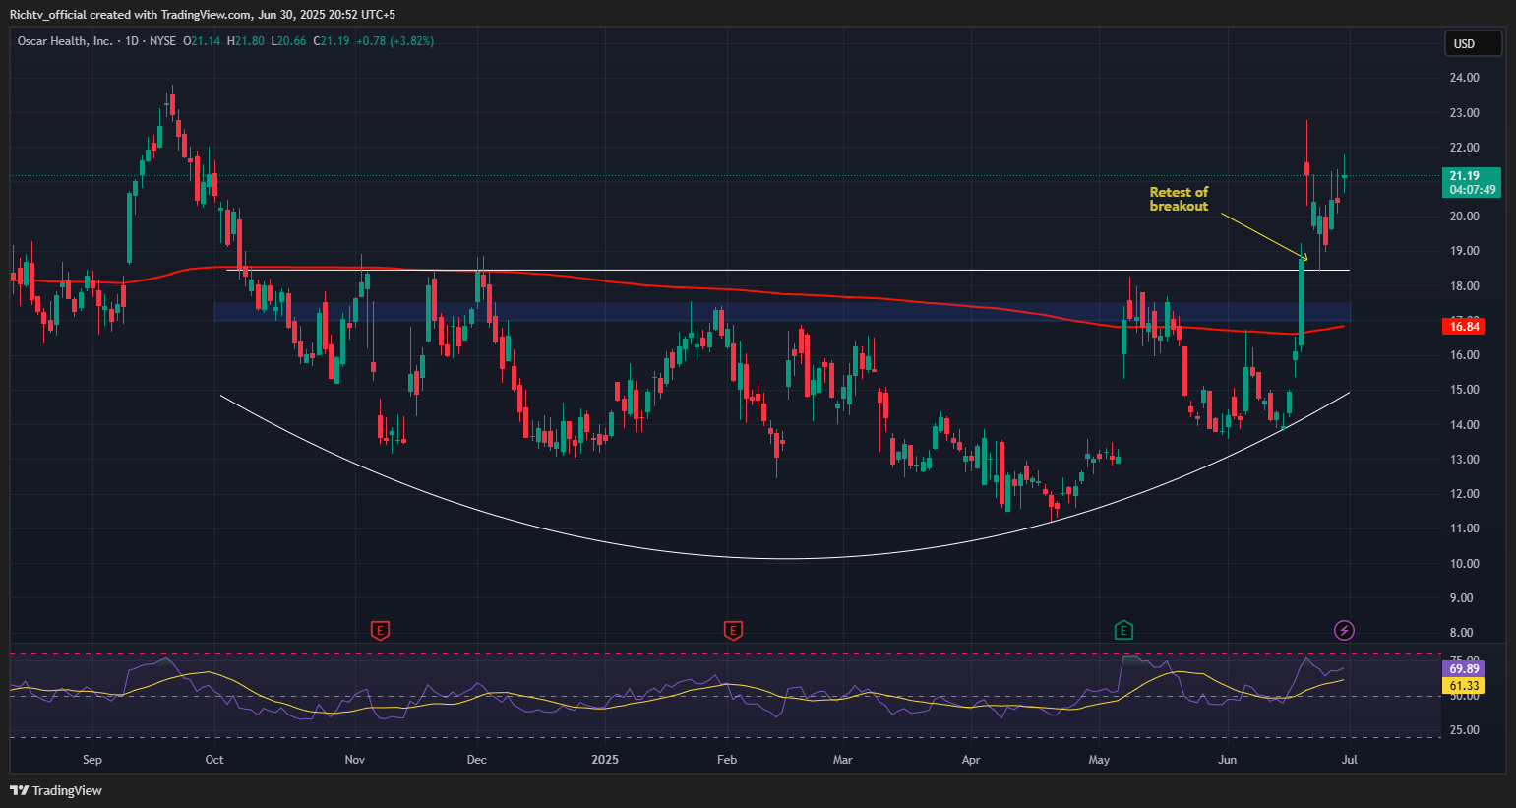
Task: Click the Mar label on time axis
Action: click(842, 760)
